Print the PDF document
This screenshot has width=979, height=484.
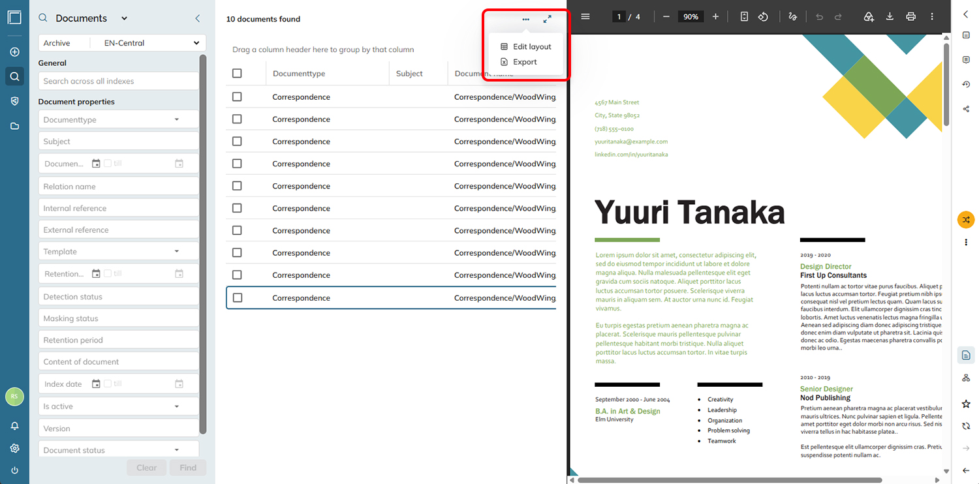(x=910, y=16)
